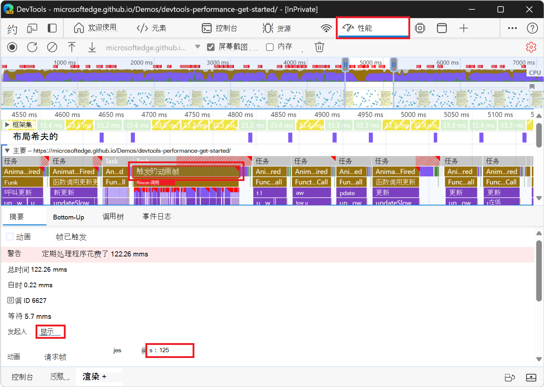Open the Network wifi icon tab
The width and height of the screenshot is (544, 387).
pos(326,28)
